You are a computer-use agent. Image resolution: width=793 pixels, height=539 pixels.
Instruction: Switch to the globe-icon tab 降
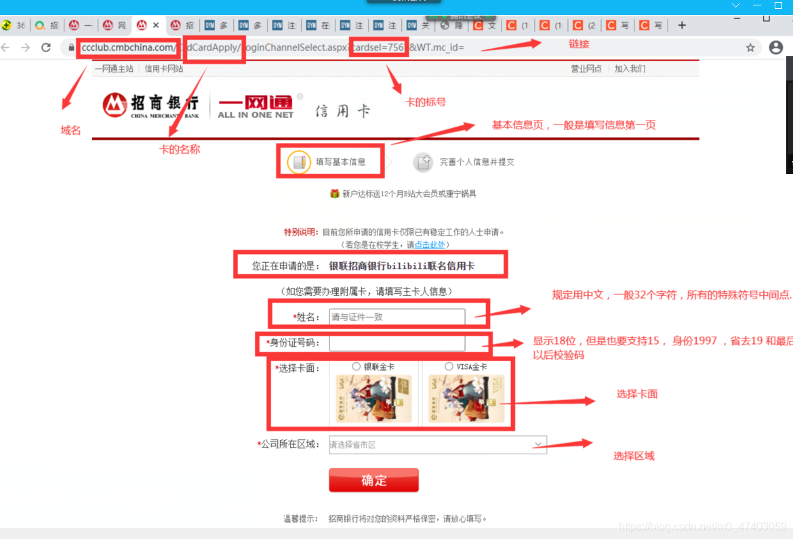coord(451,25)
